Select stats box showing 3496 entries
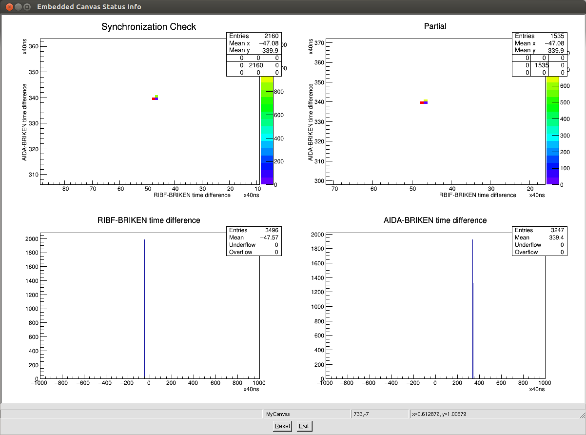The height and width of the screenshot is (435, 586). coord(254,241)
